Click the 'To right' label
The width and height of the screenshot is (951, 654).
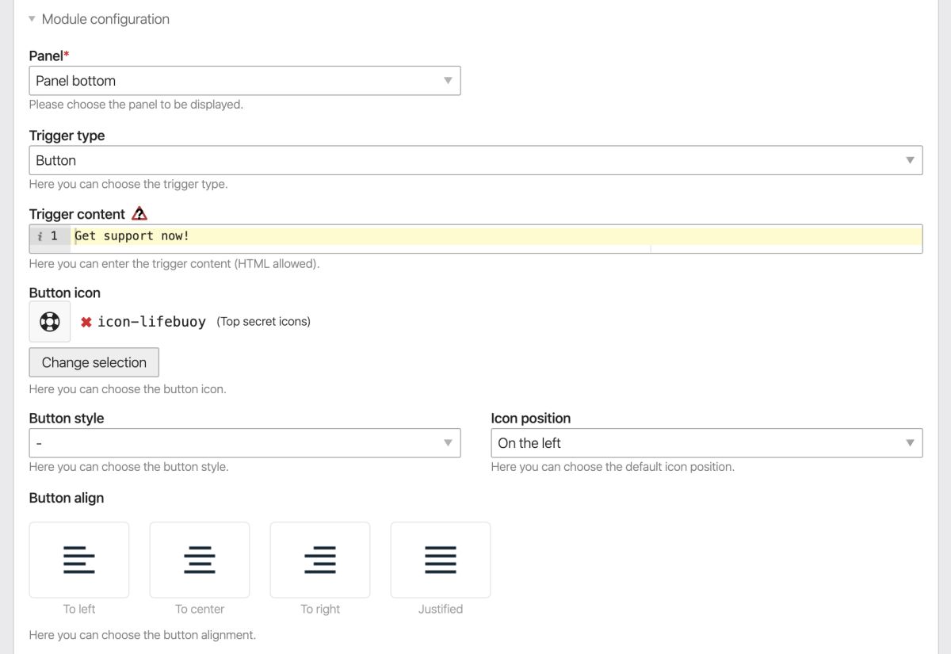click(320, 609)
